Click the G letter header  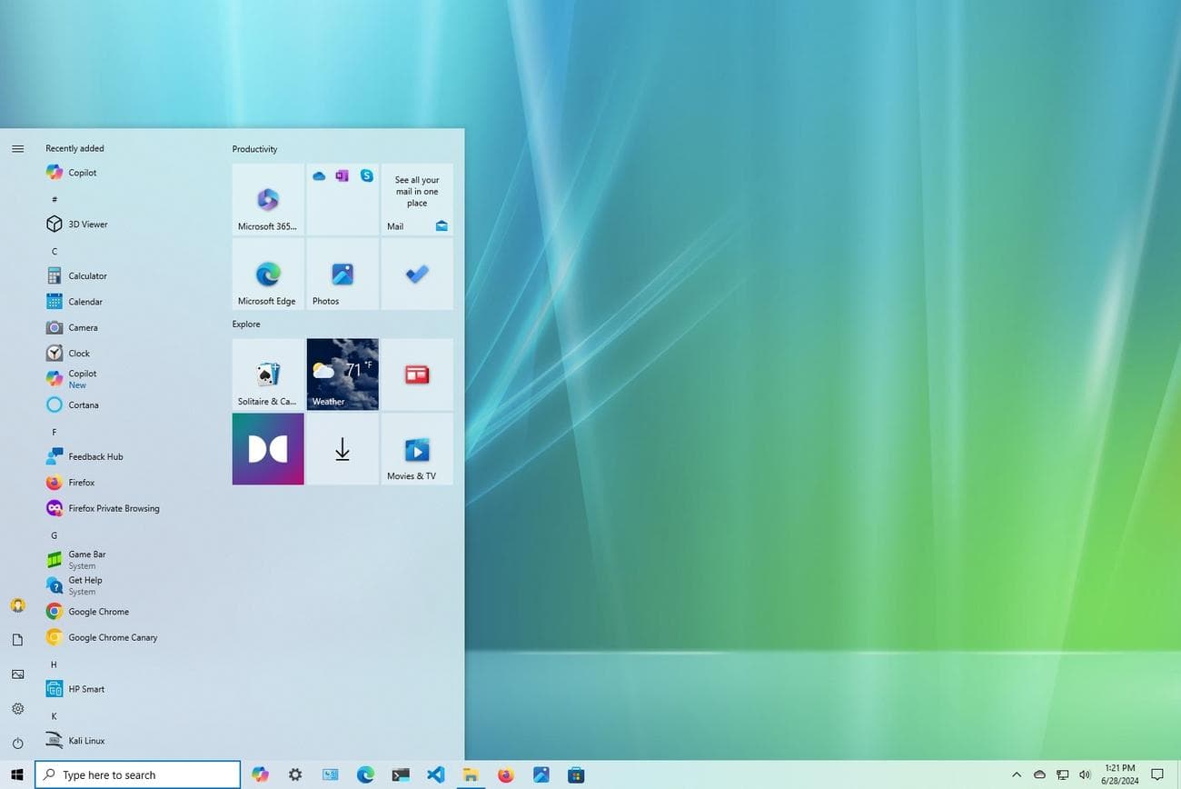(x=55, y=535)
